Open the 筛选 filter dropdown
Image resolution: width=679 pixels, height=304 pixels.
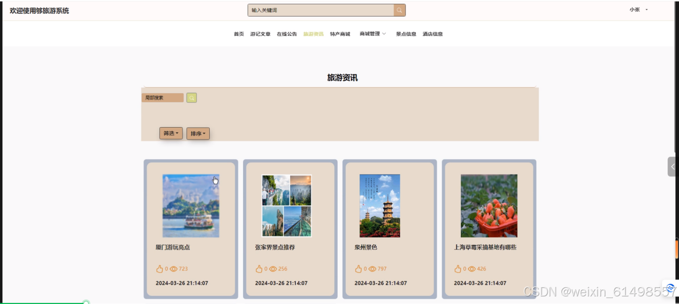171,134
